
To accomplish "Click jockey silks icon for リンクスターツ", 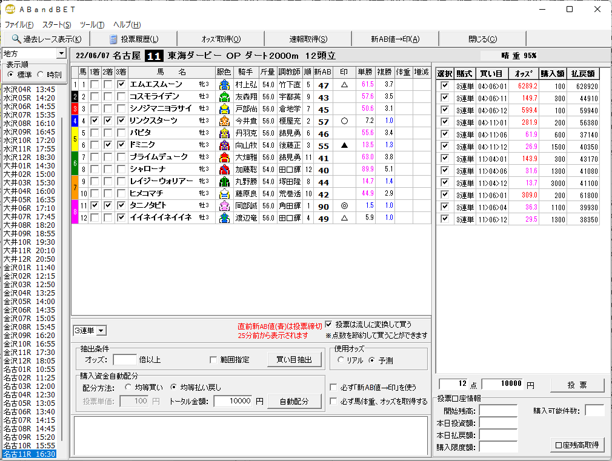I will click(224, 121).
